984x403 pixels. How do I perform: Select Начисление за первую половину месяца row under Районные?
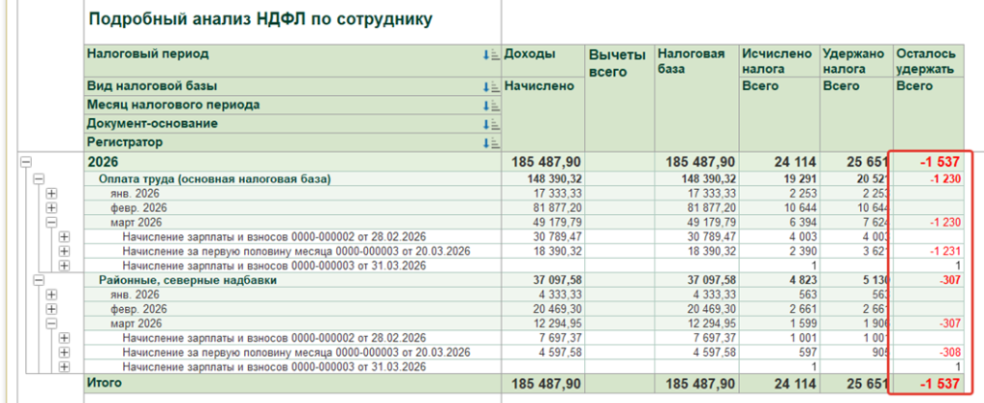click(x=296, y=353)
